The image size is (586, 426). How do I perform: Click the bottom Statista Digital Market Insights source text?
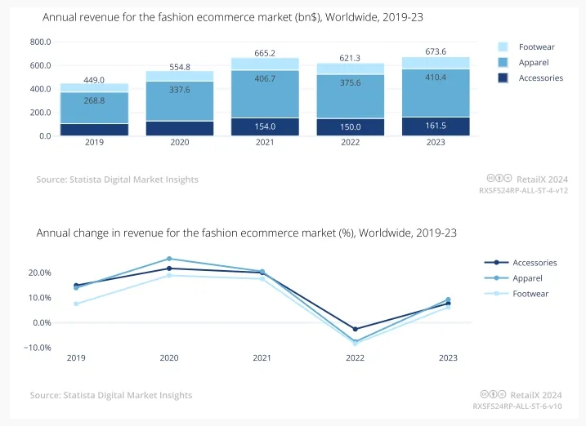pyautogui.click(x=111, y=395)
